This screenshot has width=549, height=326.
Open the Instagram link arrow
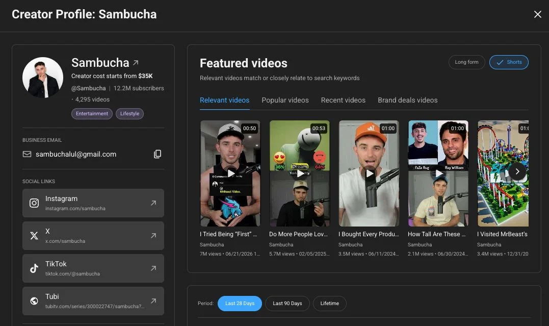[153, 203]
